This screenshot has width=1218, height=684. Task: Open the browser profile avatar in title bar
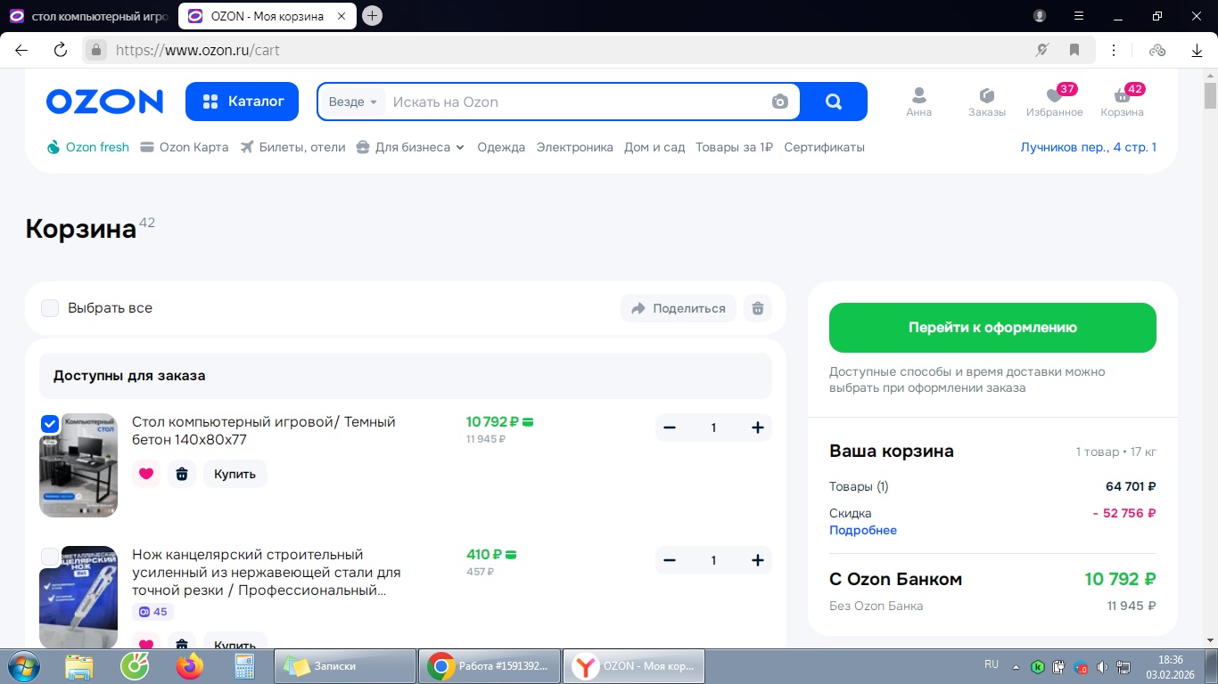pyautogui.click(x=1040, y=16)
